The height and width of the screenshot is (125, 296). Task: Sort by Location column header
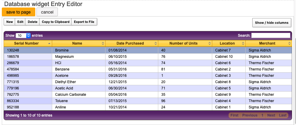(229, 43)
